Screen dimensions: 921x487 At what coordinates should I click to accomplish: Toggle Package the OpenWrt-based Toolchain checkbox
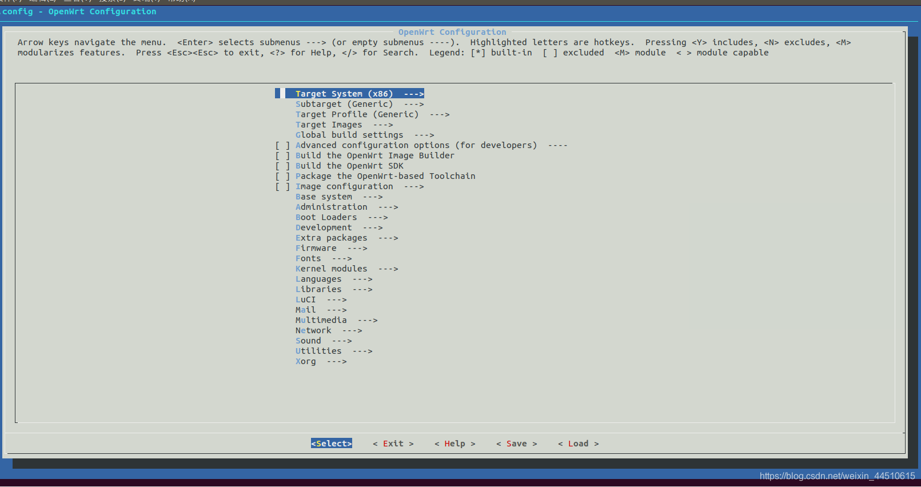(x=282, y=176)
